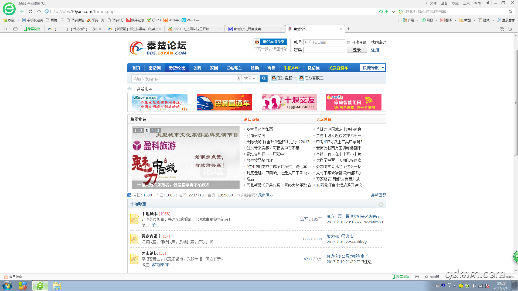Click the address bar search magnifier icon
Image resolution: width=518 pixels, height=291 pixels.
pyautogui.click(x=510, y=12)
